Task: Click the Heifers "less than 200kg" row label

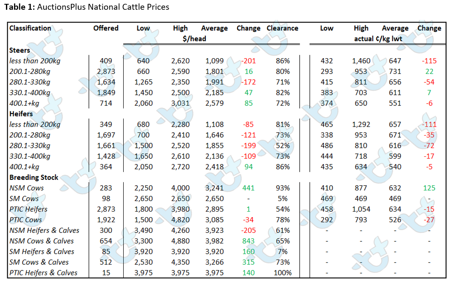Action: tap(35, 125)
